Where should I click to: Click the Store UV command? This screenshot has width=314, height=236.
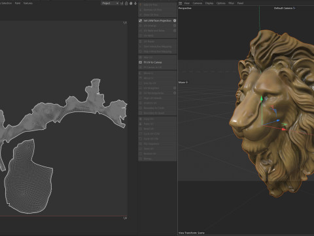(148, 149)
